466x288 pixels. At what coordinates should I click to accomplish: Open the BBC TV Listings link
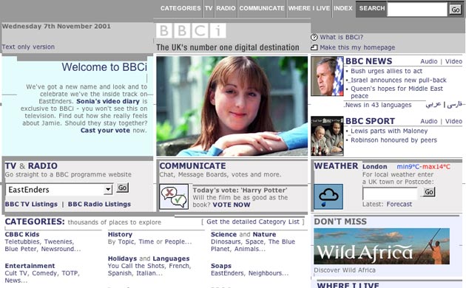pyautogui.click(x=31, y=204)
